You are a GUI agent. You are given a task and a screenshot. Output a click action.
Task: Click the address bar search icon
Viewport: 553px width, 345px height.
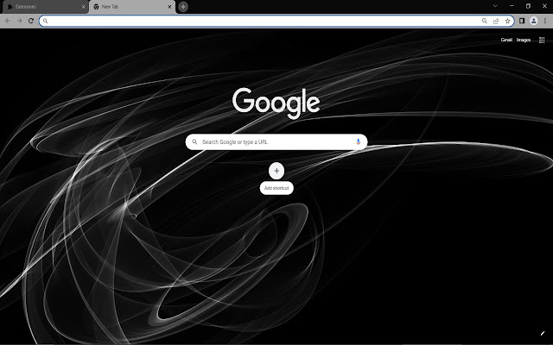(x=46, y=21)
